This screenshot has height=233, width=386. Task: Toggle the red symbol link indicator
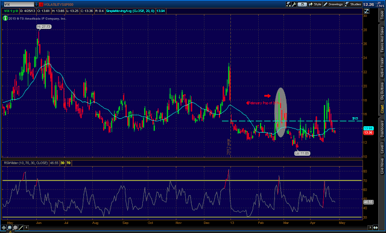pyautogui.click(x=41, y=4)
